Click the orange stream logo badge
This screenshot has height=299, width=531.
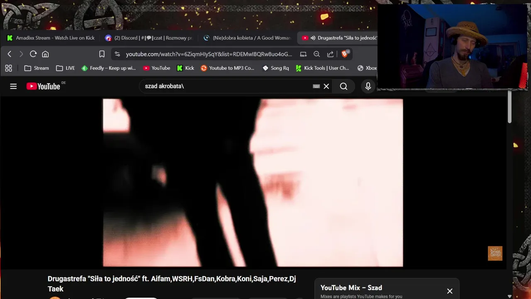tap(495, 253)
